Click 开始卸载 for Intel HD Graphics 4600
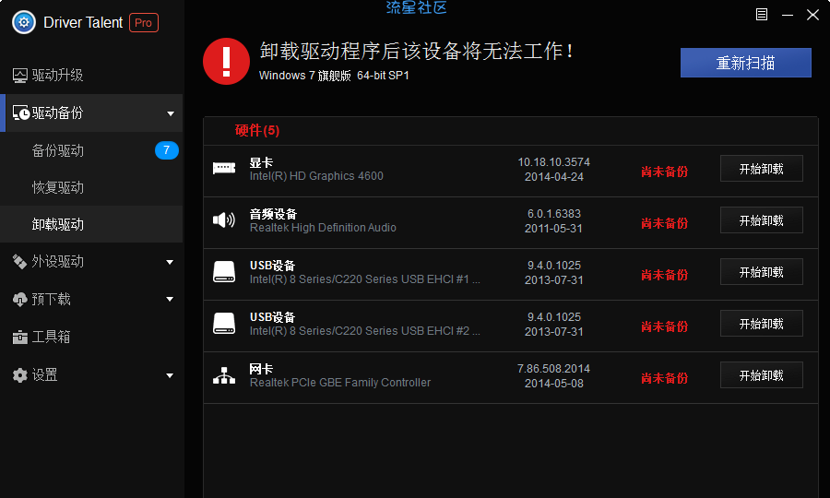830x498 pixels. click(761, 169)
